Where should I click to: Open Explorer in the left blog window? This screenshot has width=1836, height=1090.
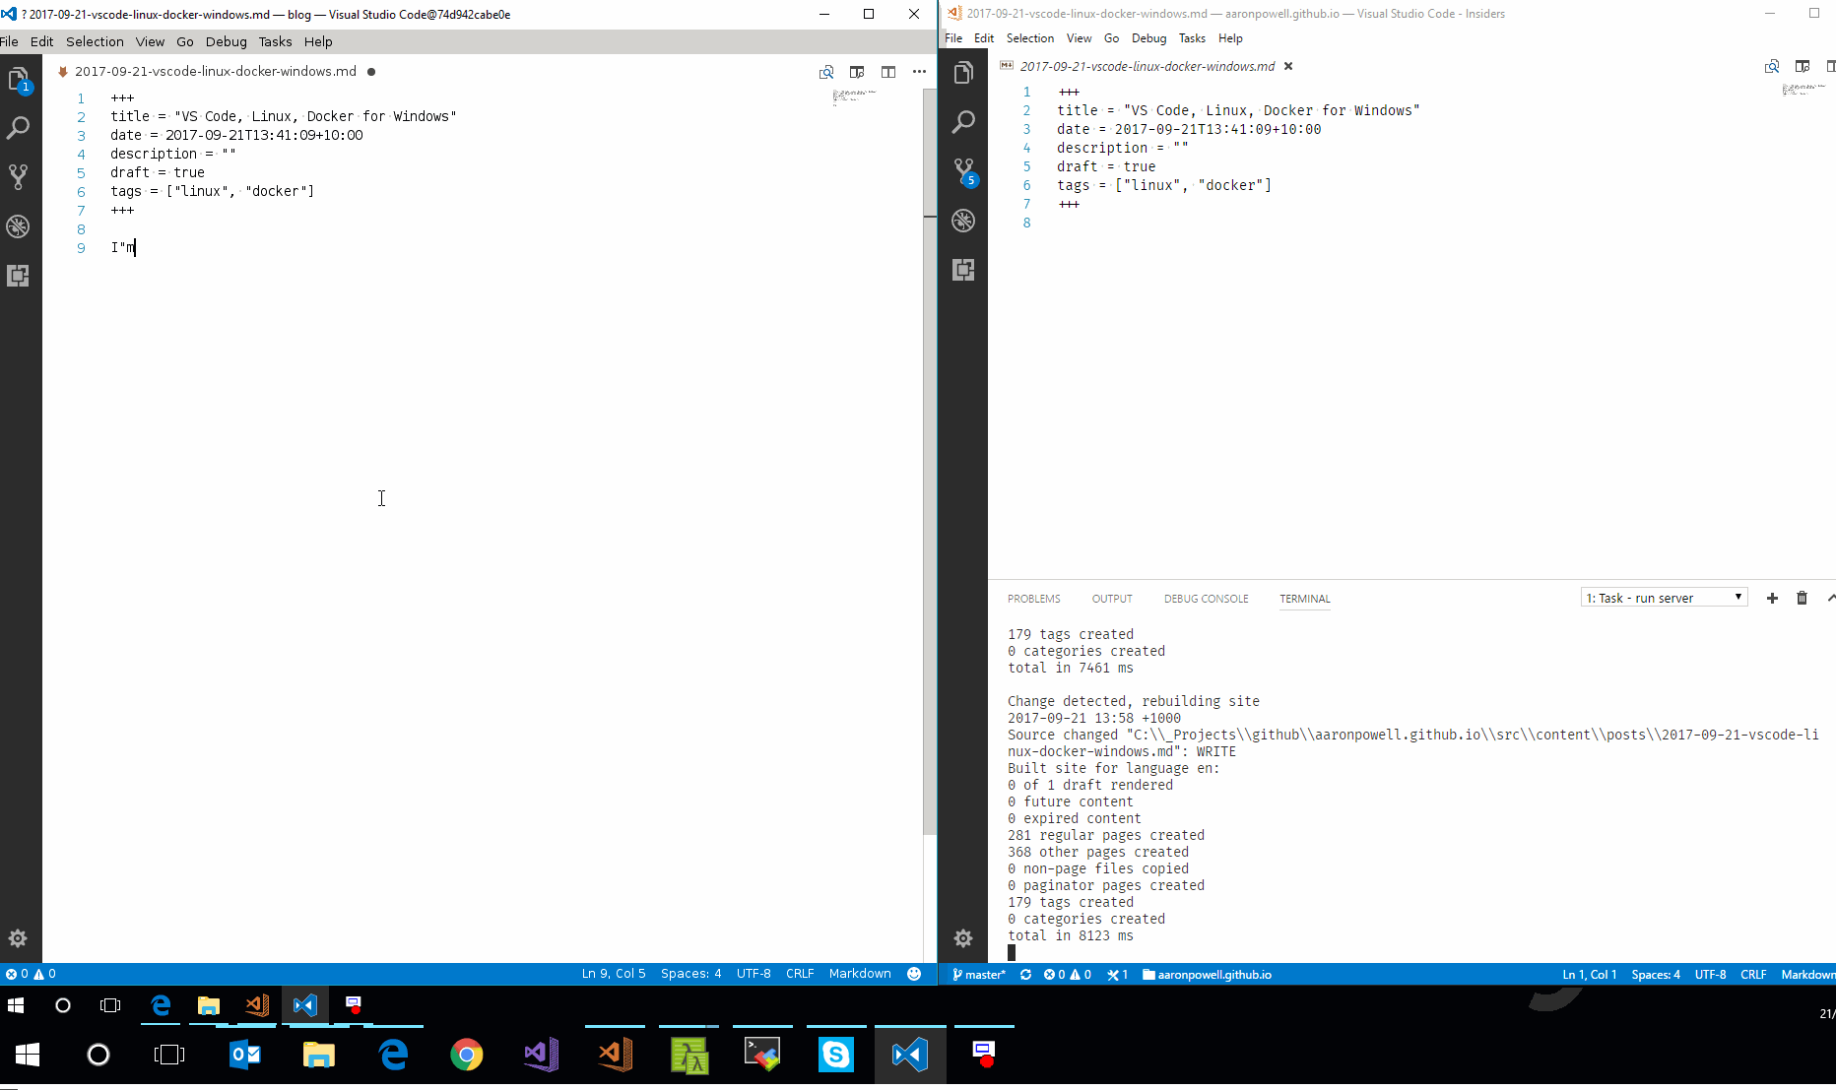(19, 80)
